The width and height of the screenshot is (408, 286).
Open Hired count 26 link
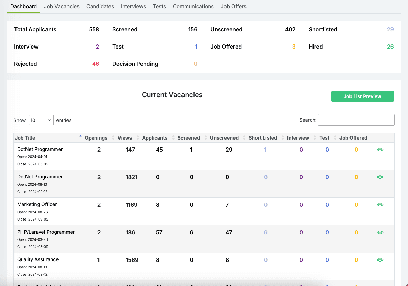390,47
